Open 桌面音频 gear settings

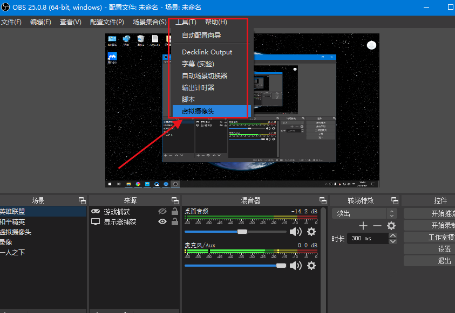(311, 232)
